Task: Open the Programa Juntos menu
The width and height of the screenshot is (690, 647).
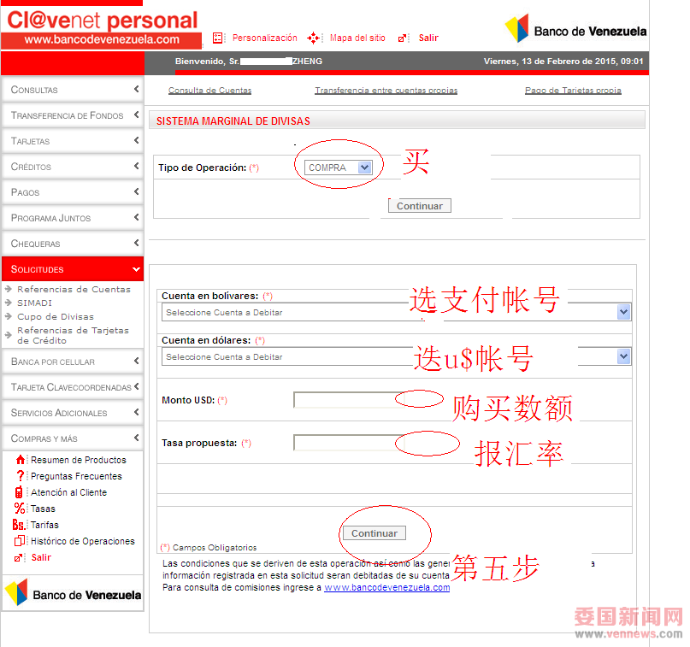Action: pos(73,218)
